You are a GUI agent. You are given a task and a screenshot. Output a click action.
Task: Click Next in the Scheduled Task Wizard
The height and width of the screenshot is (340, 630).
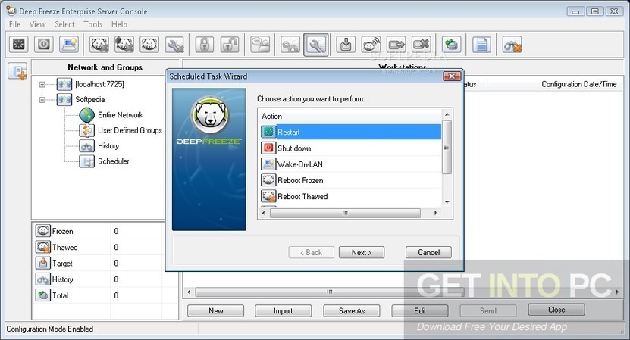click(361, 252)
